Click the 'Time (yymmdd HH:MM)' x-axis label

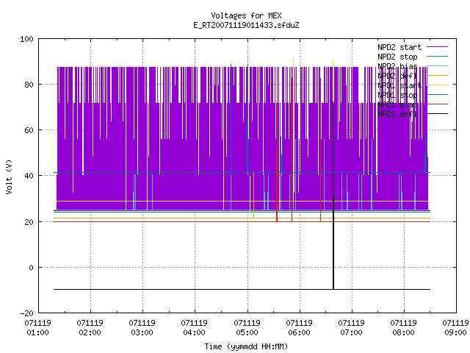coord(246,346)
